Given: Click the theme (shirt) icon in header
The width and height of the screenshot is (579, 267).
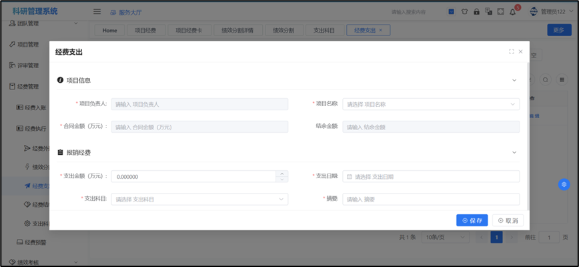Looking at the screenshot, I should (x=464, y=11).
